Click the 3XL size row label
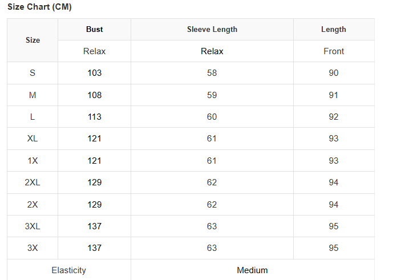The height and width of the screenshot is (280, 413). pos(33,226)
